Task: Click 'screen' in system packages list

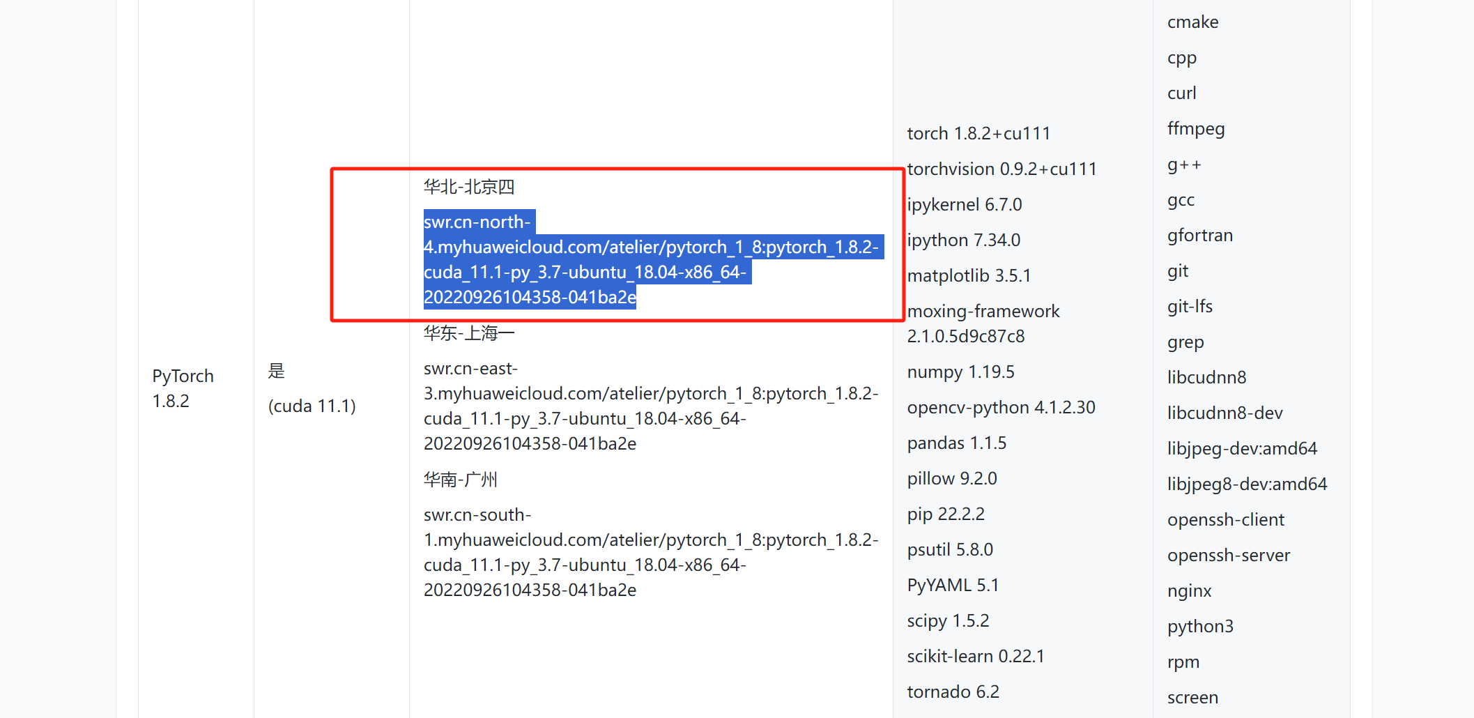Action: click(x=1193, y=697)
